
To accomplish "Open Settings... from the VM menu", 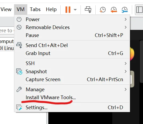I will pyautogui.click(x=72, y=108).
